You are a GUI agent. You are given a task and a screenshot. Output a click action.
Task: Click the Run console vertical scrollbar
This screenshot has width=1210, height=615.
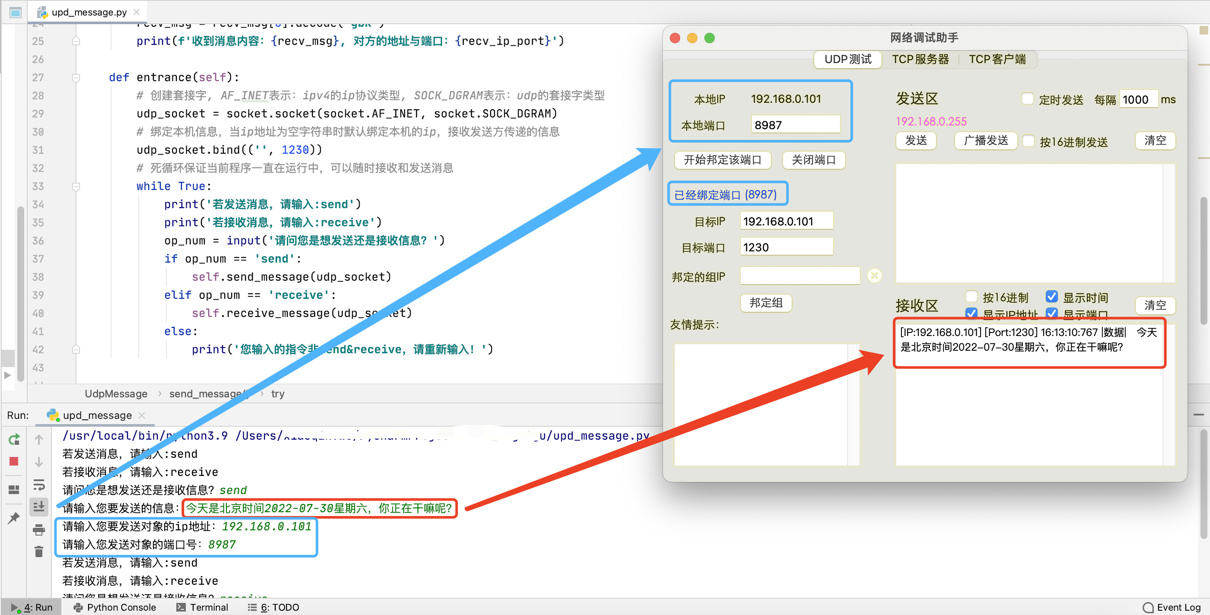click(x=1204, y=484)
